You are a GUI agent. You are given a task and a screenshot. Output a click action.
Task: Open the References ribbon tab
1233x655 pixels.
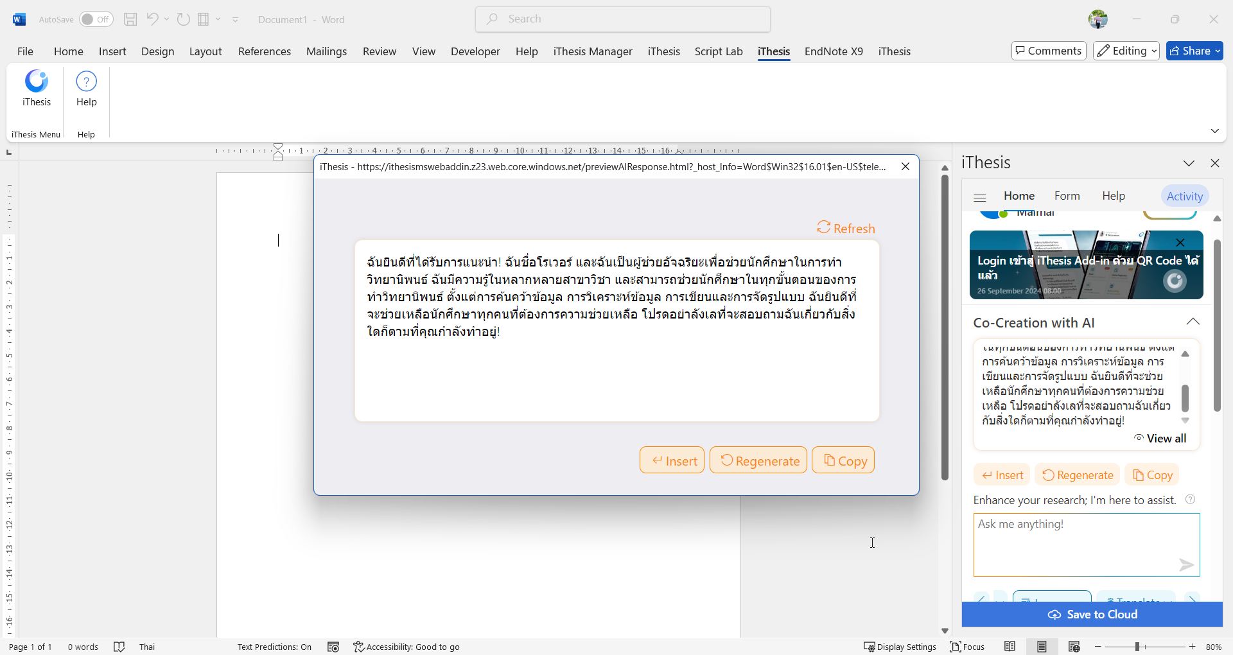265,51
